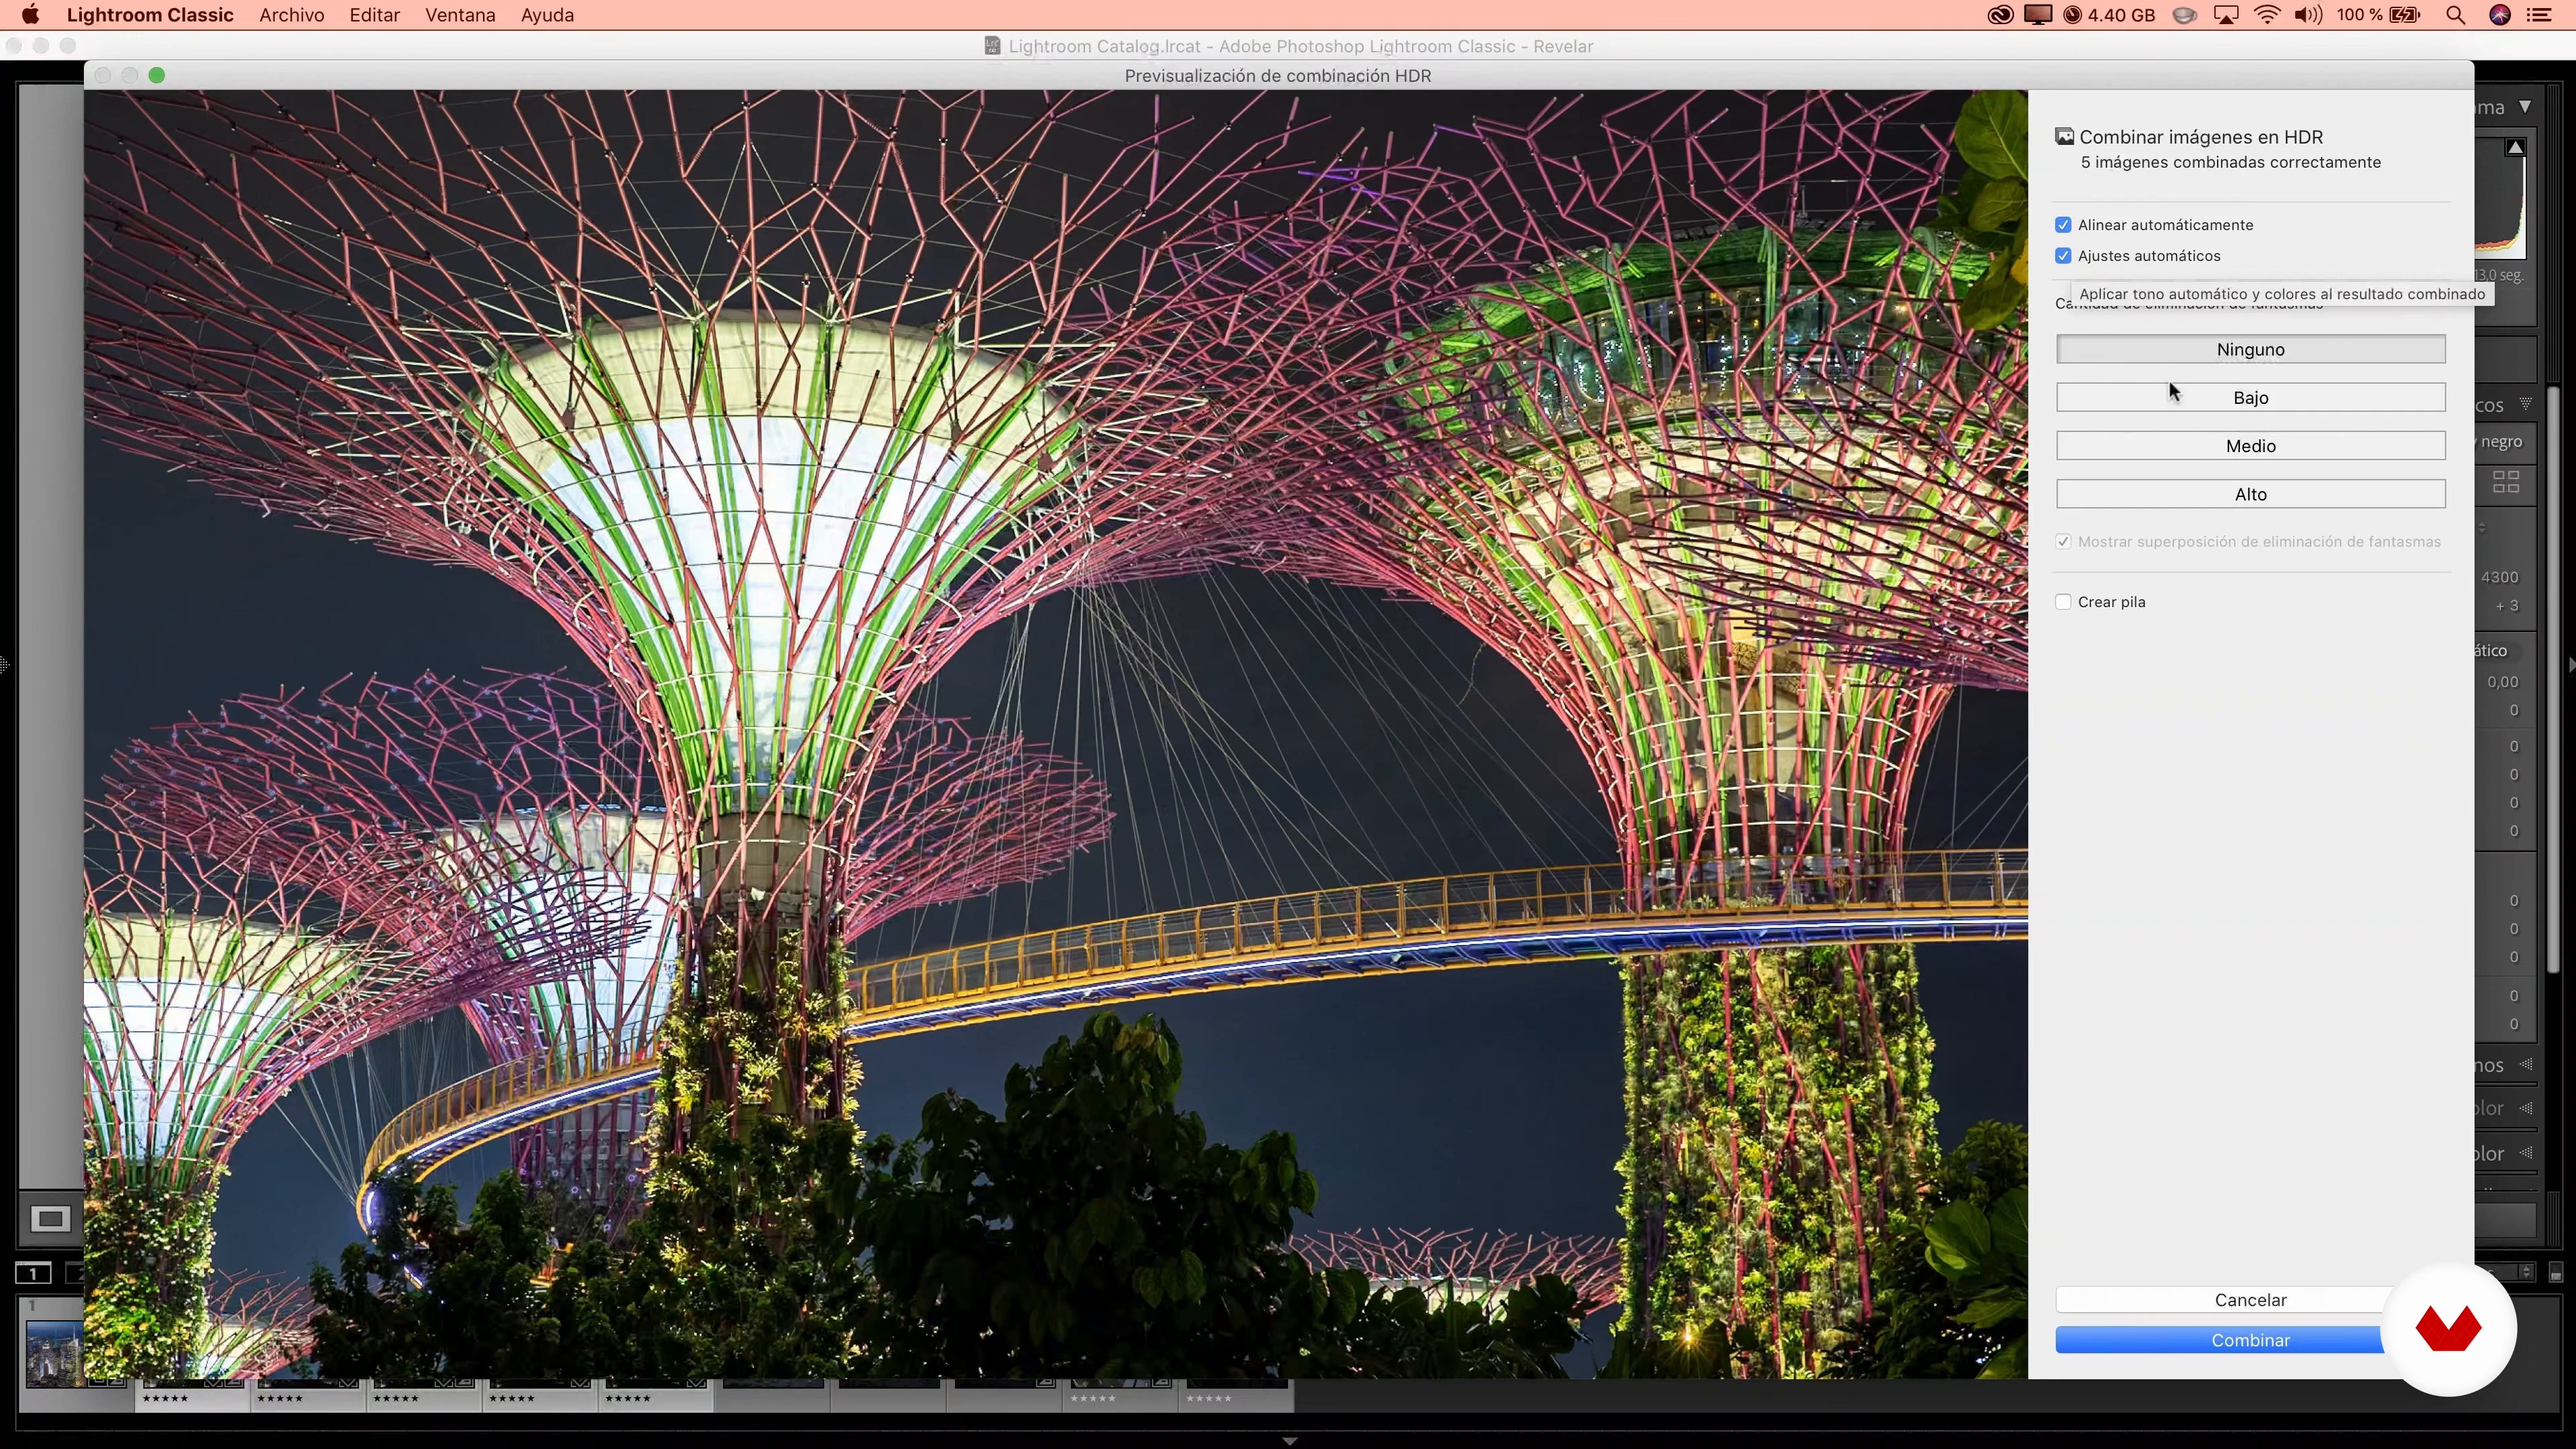The image size is (2576, 1449).
Task: Open the Editar menu
Action: coord(374,15)
